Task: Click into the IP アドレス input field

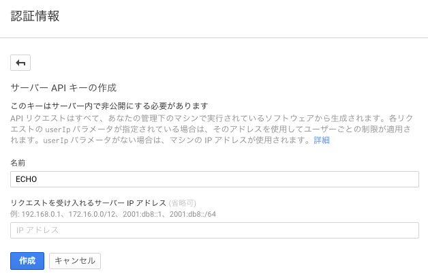Action: pos(215,230)
